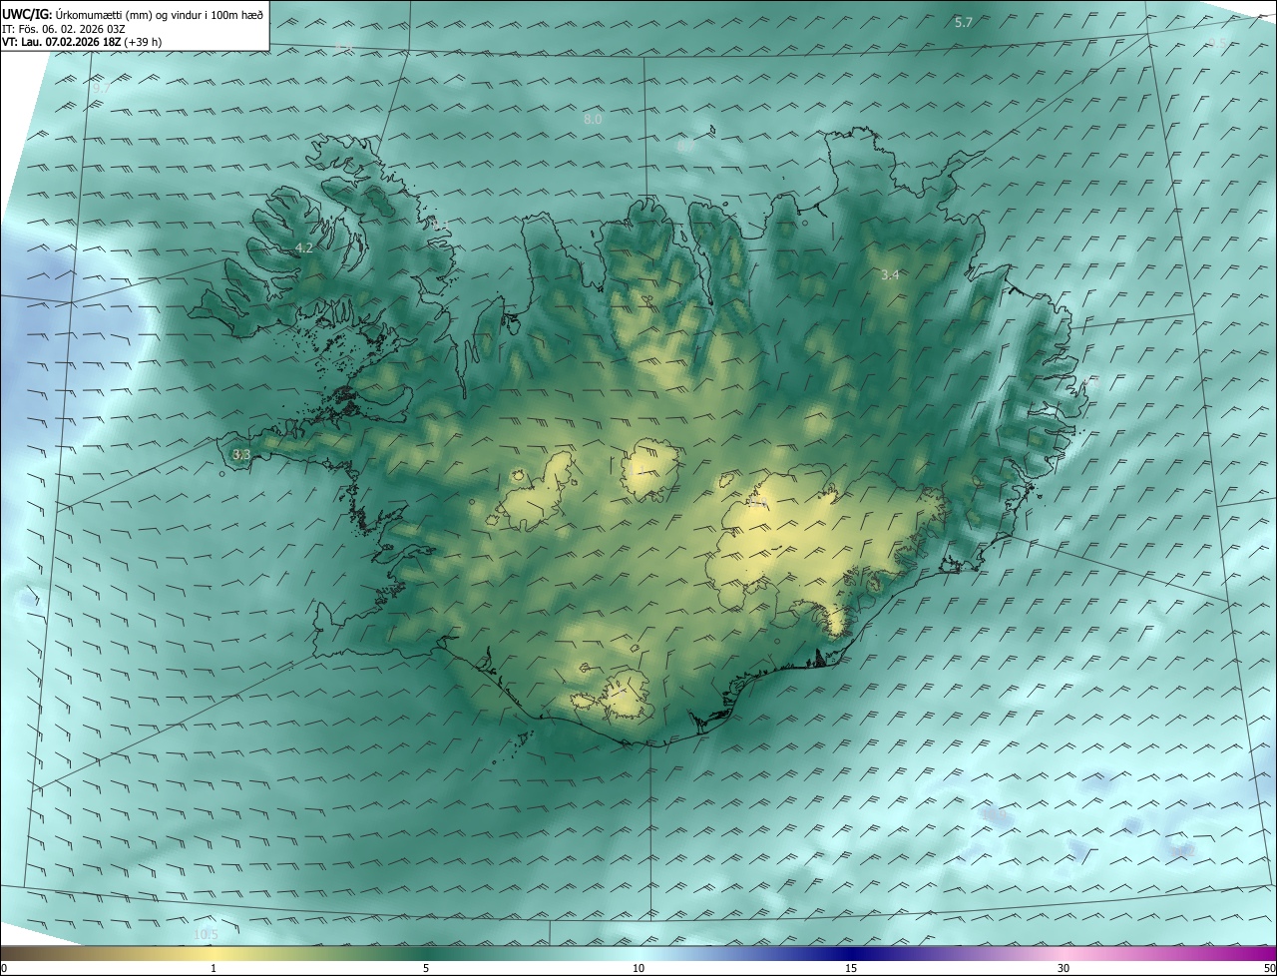Click the '10.5' value near the bottom
The height and width of the screenshot is (976, 1277).
(x=206, y=934)
